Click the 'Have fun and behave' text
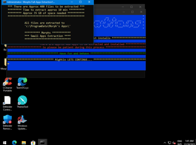 click(74, 53)
